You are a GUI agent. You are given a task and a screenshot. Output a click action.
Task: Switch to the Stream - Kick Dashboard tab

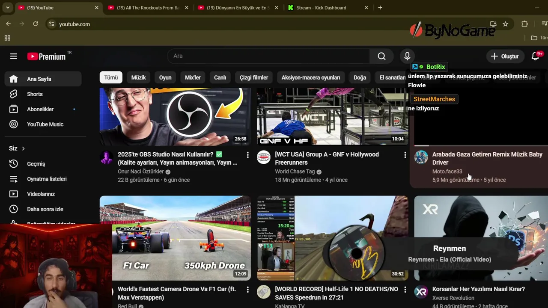point(328,8)
